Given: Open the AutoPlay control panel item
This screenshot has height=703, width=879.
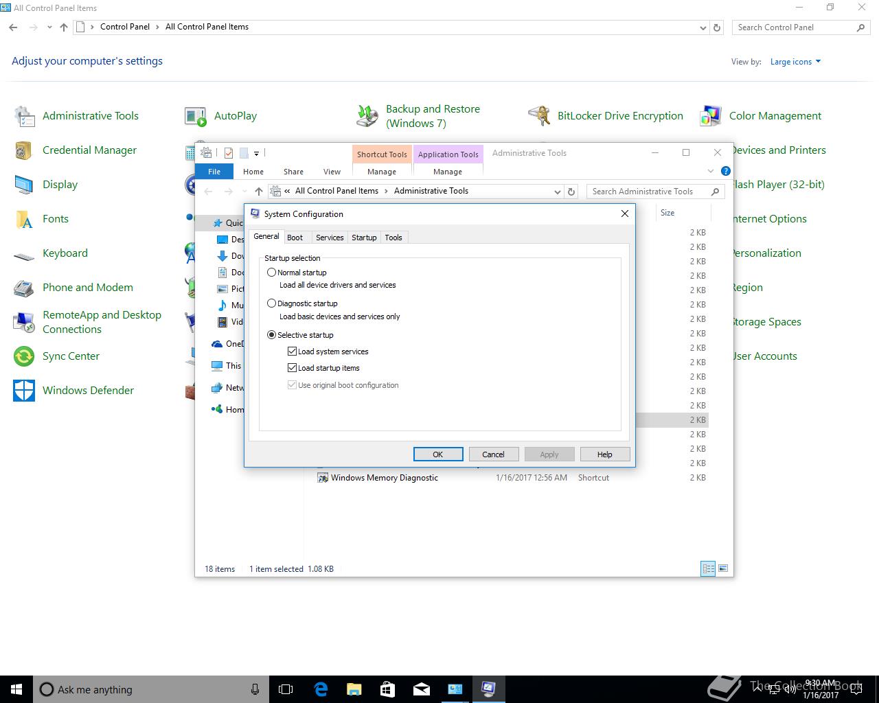Looking at the screenshot, I should coord(221,116).
